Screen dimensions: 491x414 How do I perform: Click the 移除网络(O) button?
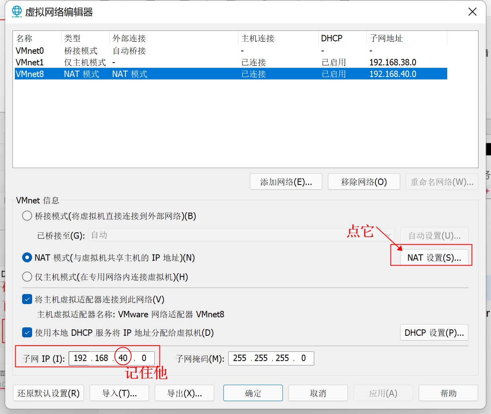(x=364, y=182)
